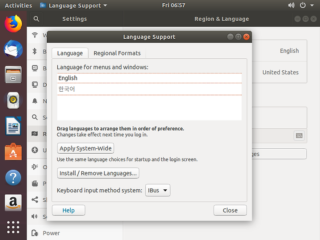Click the Formats row showing United States
The image size is (320, 240).
click(280, 72)
